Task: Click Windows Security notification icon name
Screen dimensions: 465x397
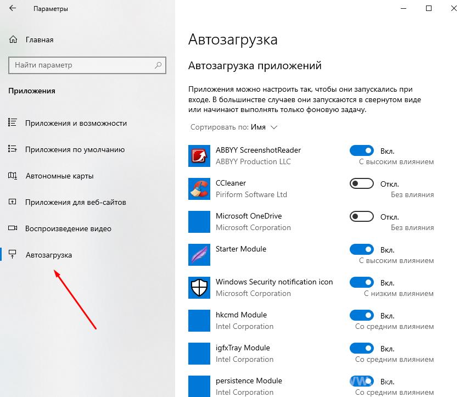Action: 274,282
